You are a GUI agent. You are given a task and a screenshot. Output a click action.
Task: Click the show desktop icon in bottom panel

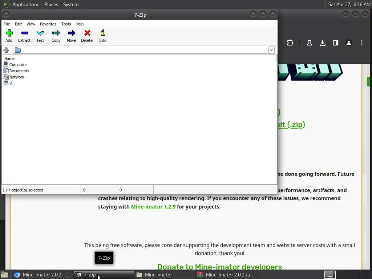pos(4,275)
